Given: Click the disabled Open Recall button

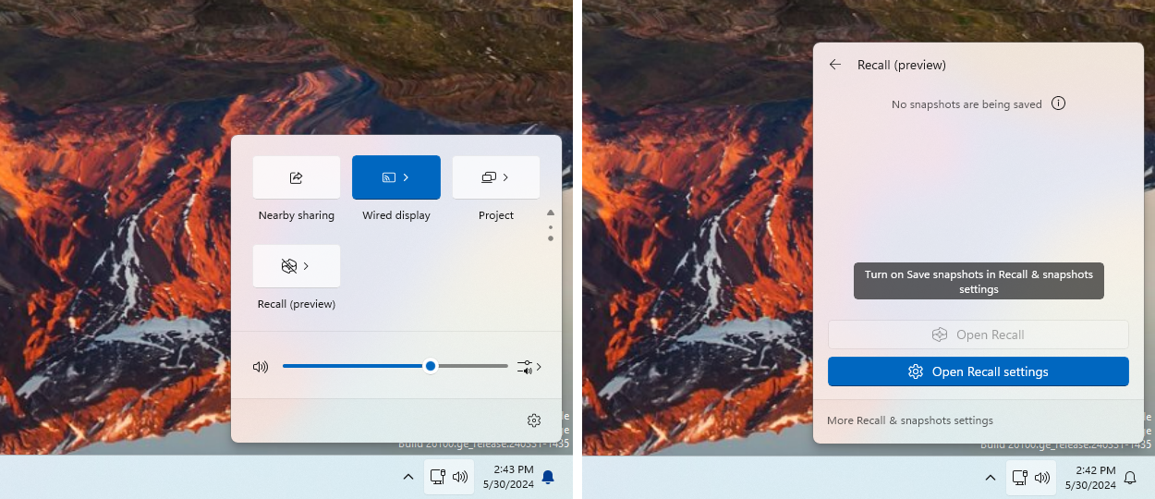Looking at the screenshot, I should (x=979, y=335).
